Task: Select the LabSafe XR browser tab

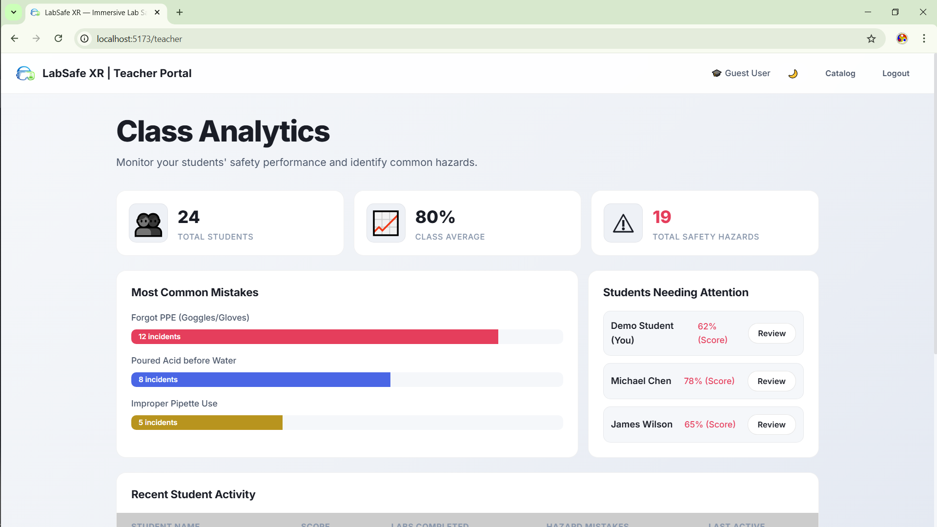Action: tap(93, 13)
